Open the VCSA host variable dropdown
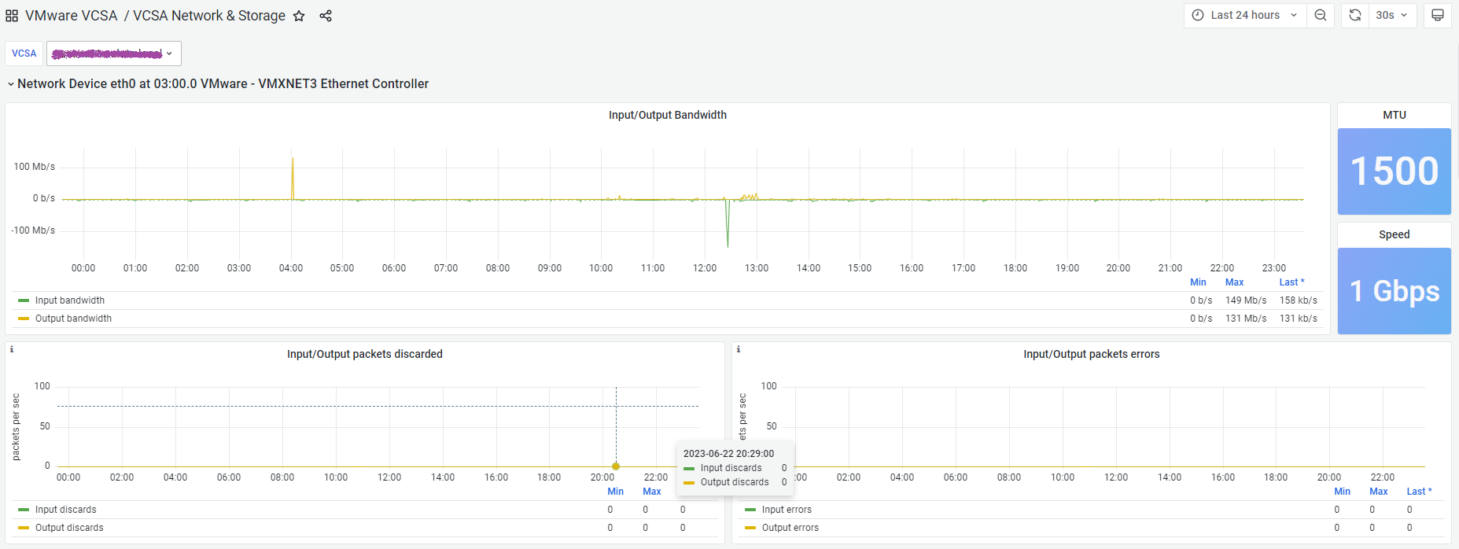This screenshot has width=1459, height=549. click(114, 53)
